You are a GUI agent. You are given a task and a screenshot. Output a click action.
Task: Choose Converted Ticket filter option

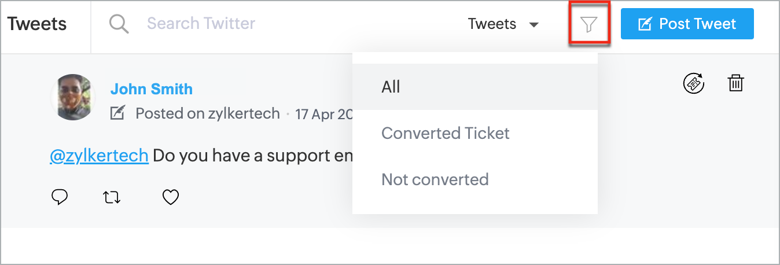(x=475, y=133)
